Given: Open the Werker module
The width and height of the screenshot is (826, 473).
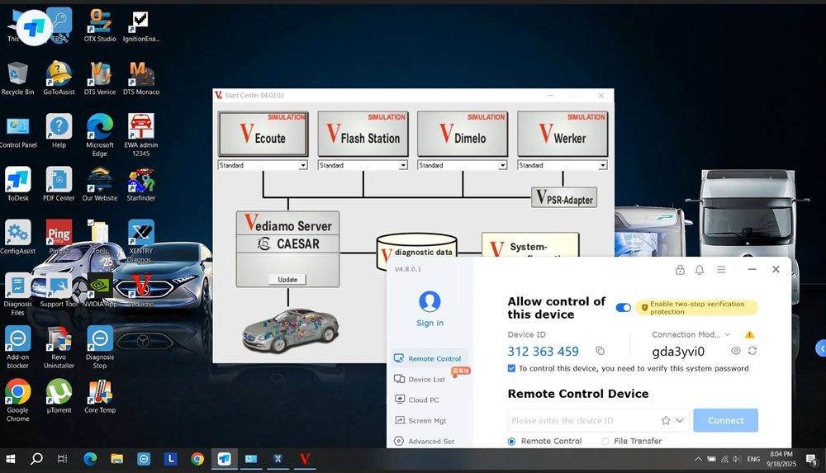Looking at the screenshot, I should [x=563, y=133].
